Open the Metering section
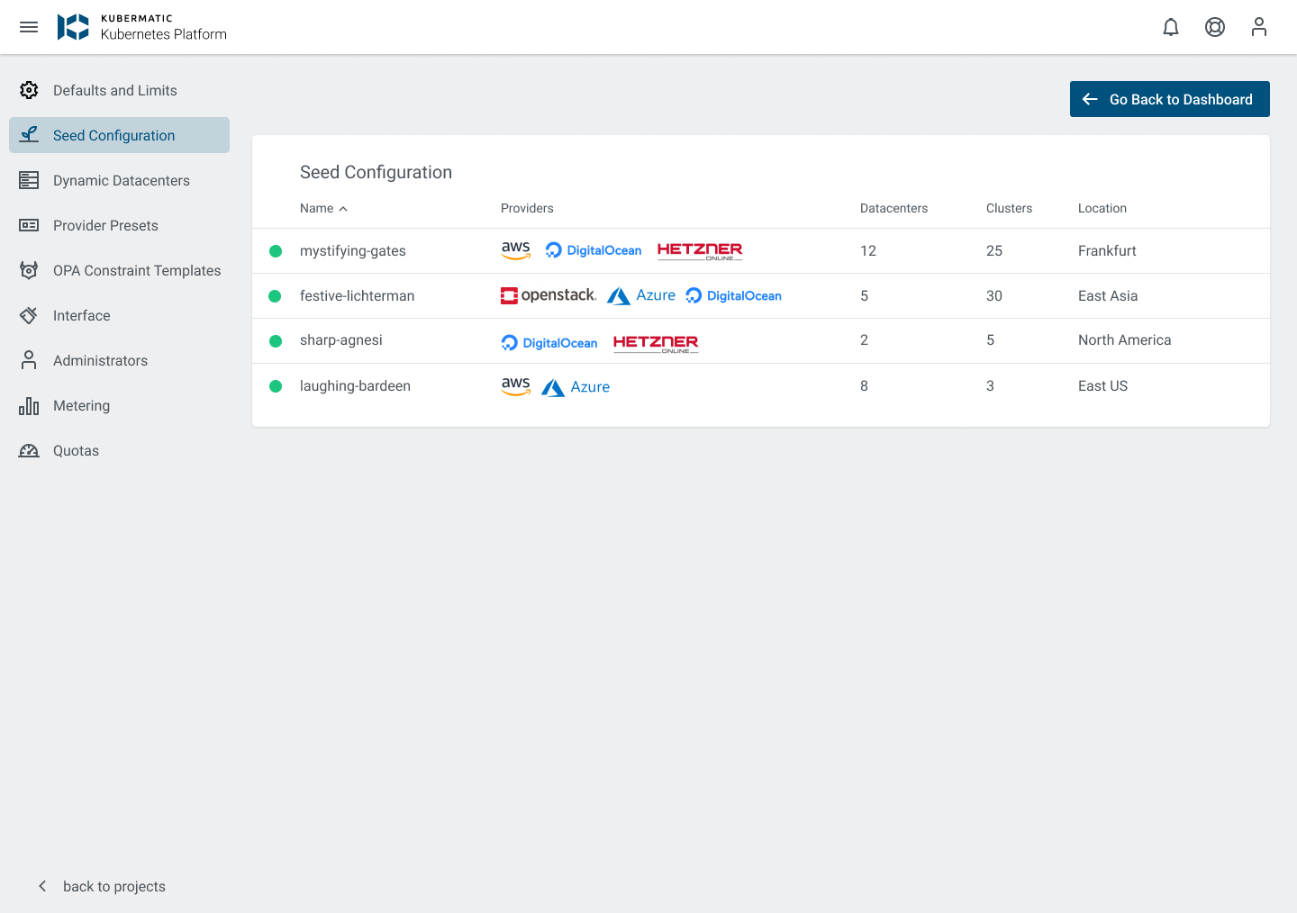 pos(82,405)
